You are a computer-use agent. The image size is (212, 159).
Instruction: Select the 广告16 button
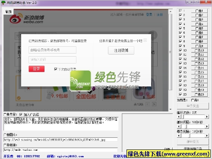pos(199,76)
